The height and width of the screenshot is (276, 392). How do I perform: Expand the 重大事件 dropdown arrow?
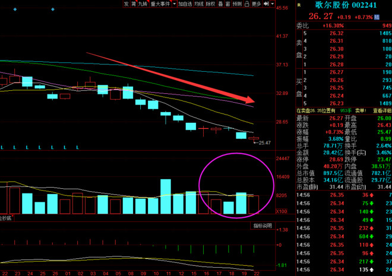coord(173,4)
